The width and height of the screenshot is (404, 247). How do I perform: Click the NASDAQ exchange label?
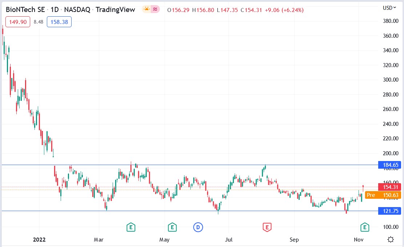[77, 10]
